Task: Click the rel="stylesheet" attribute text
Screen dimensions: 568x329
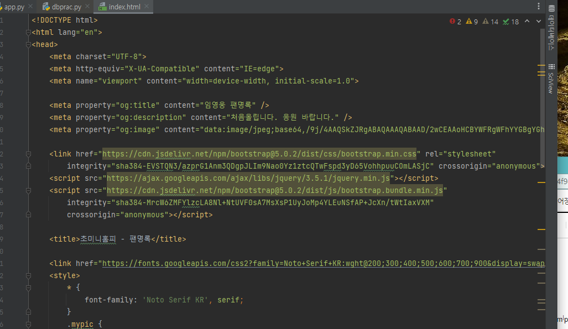Action: click(x=460, y=154)
